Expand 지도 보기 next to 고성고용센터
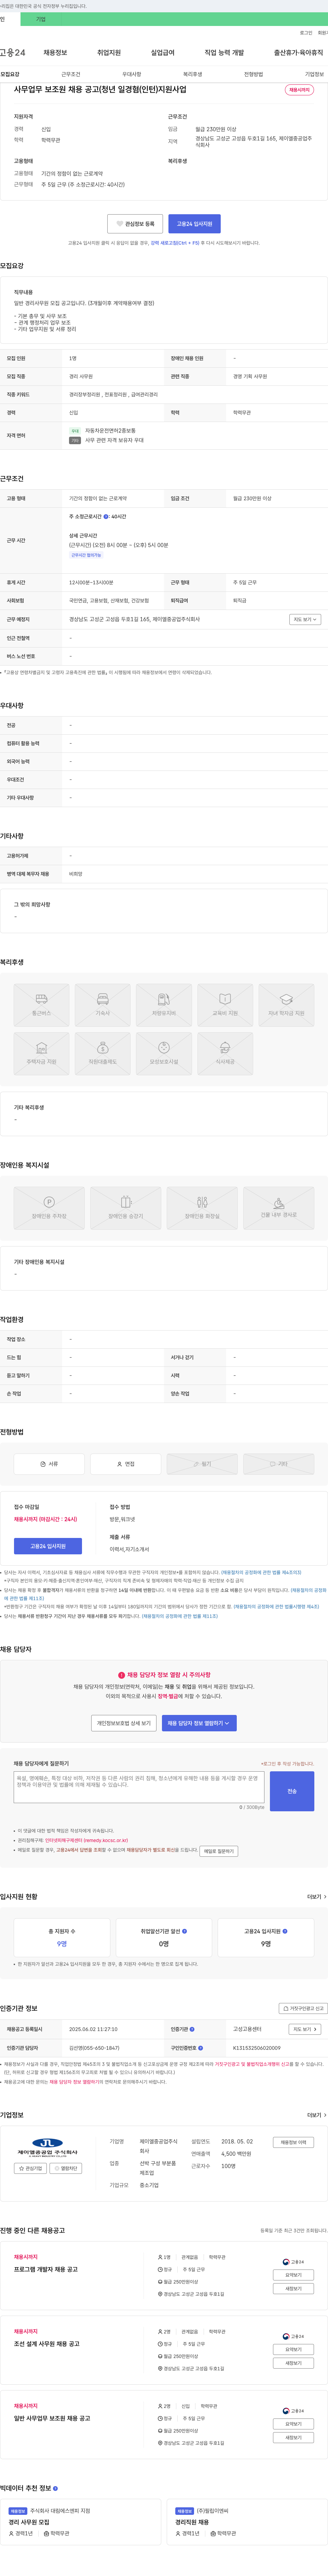The image size is (328, 2576). (305, 2029)
